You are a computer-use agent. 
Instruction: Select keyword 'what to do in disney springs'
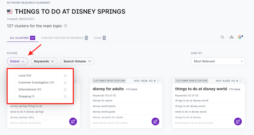click(27, 112)
